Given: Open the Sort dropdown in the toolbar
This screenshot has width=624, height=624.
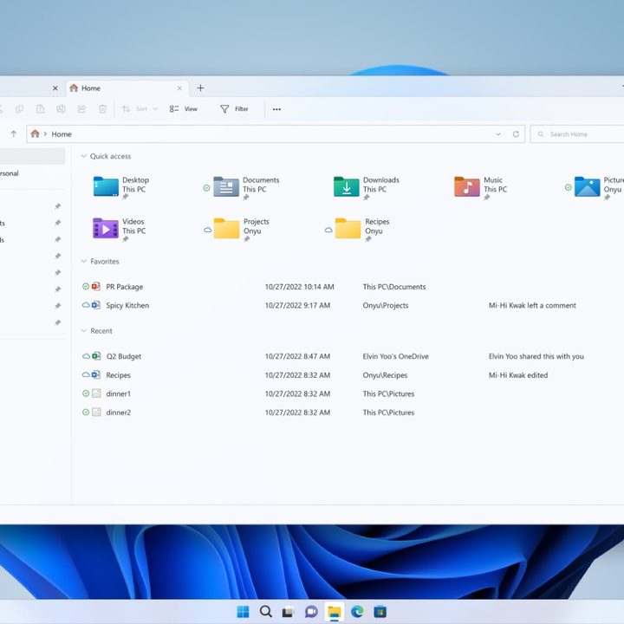Looking at the screenshot, I should [140, 108].
